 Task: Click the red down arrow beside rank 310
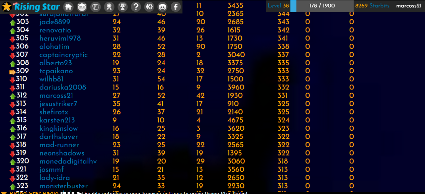point(13,80)
